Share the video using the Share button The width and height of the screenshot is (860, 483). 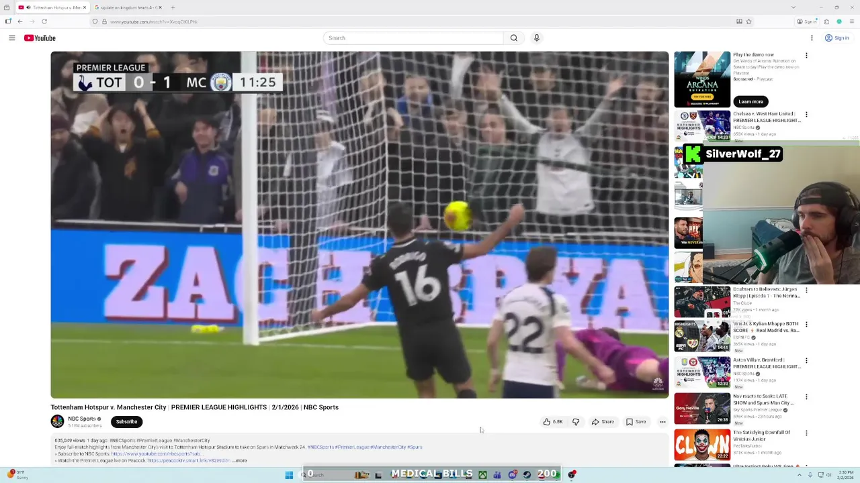click(603, 422)
